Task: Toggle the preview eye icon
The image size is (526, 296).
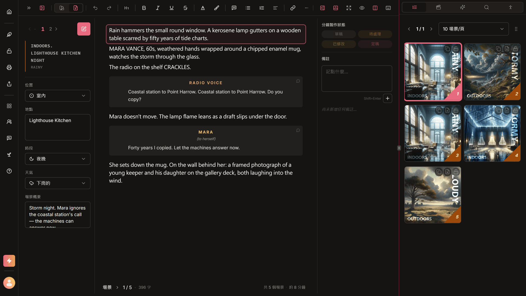Action: 362,8
